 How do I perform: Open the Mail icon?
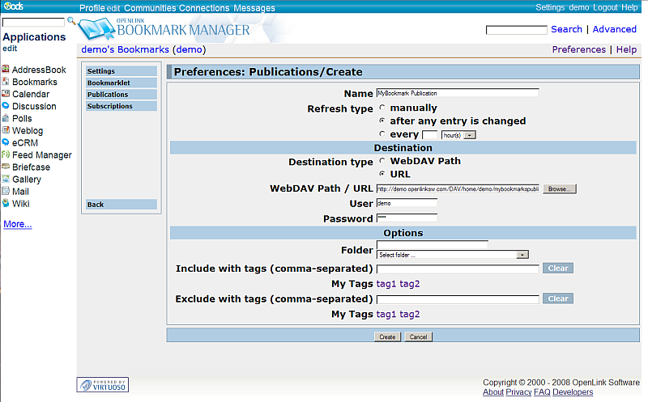[6, 191]
